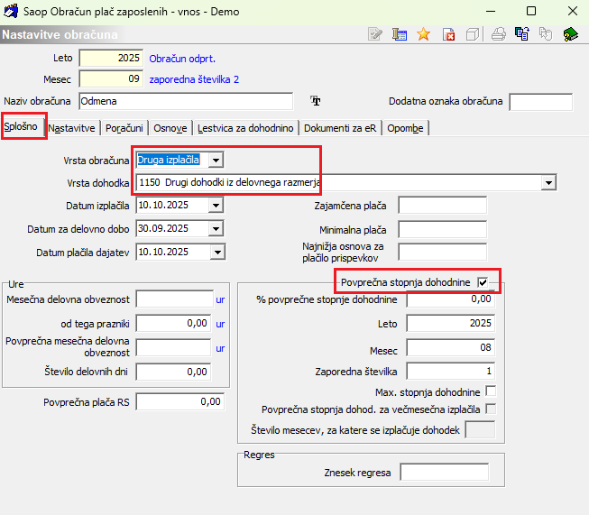Open the Opombe tab
The image size is (589, 515).
tap(405, 128)
